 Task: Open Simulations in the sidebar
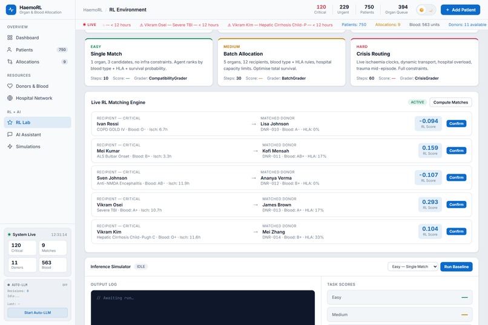tap(38, 146)
